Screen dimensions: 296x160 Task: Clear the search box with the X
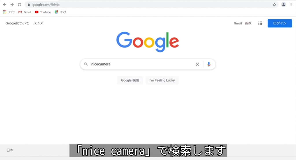pos(197,64)
